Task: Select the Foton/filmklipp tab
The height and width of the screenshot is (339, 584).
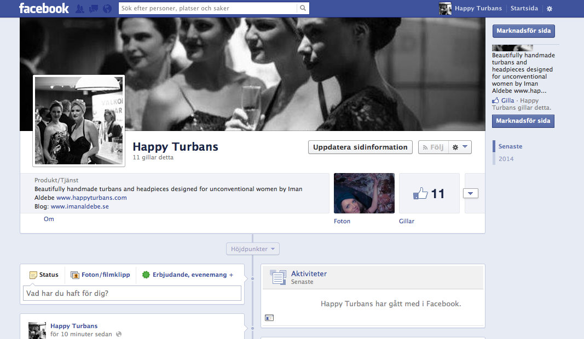Action: pos(101,275)
